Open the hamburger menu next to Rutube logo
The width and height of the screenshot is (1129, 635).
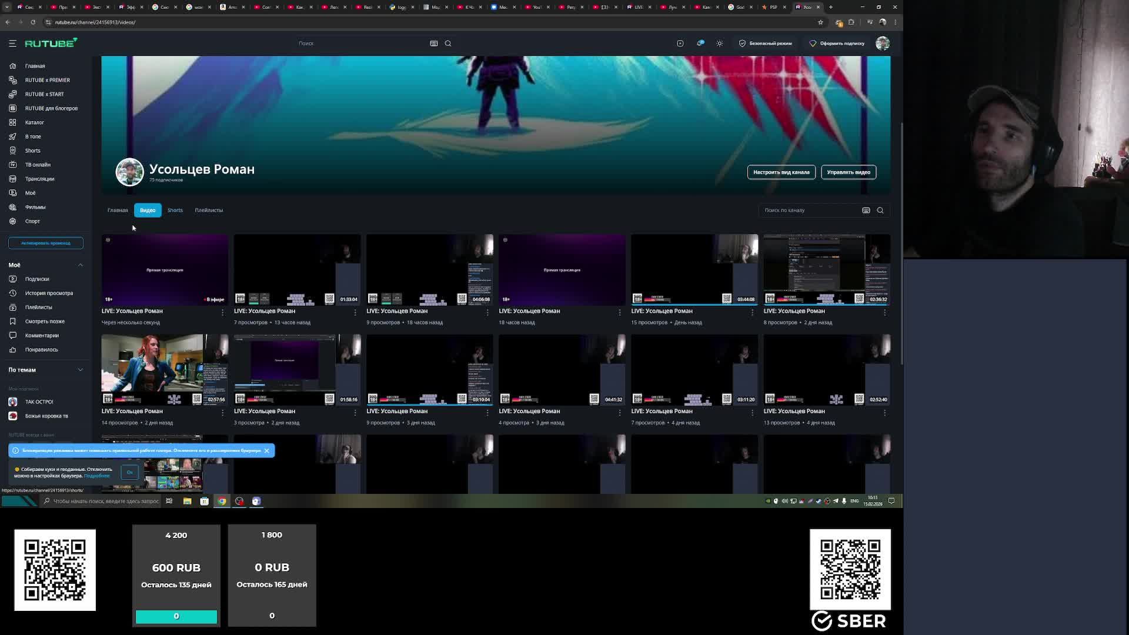12,44
